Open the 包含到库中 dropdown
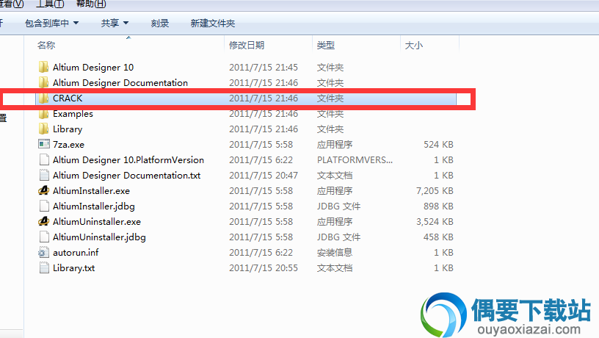 (x=51, y=24)
